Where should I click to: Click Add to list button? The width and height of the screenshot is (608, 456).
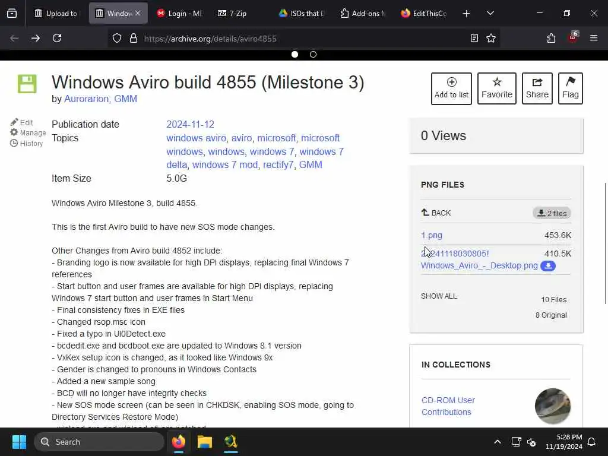coord(451,88)
